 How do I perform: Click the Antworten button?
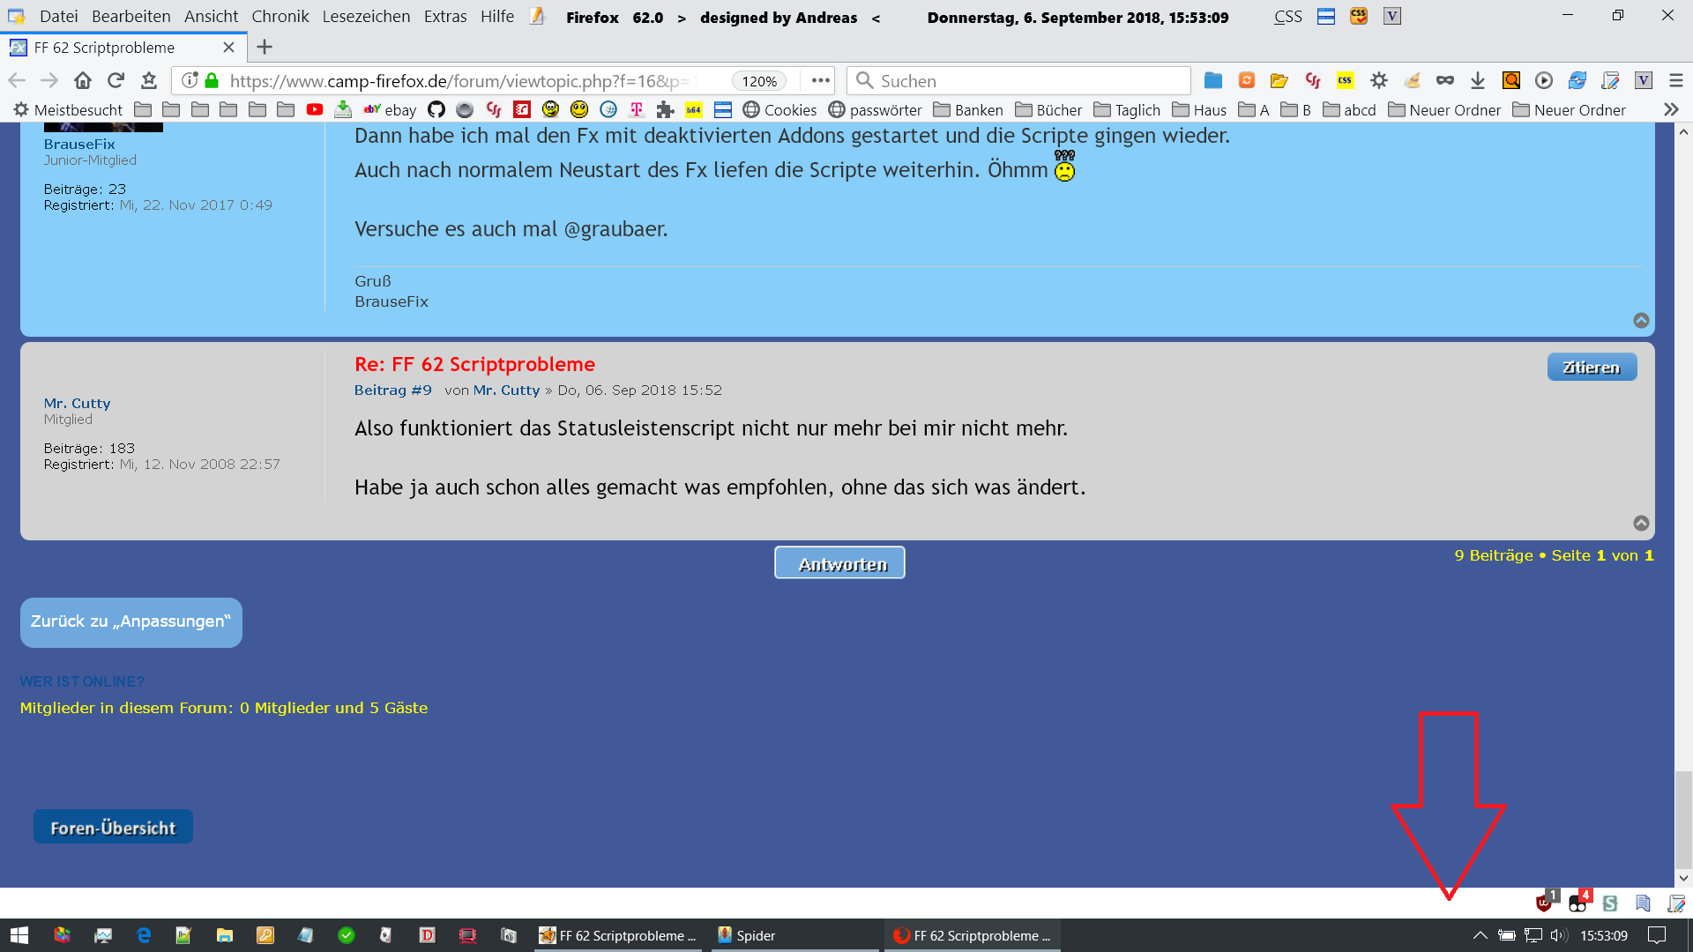pyautogui.click(x=839, y=563)
